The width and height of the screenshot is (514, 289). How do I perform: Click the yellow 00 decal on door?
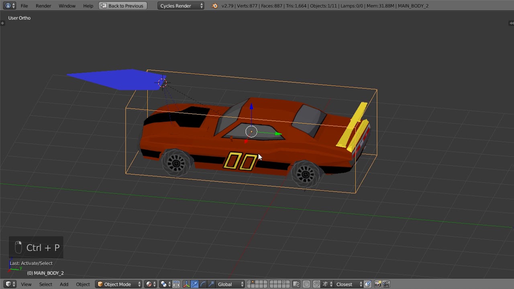point(240,161)
